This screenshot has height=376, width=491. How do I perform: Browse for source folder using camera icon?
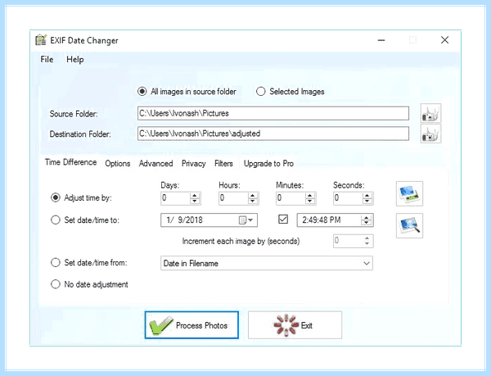click(430, 113)
